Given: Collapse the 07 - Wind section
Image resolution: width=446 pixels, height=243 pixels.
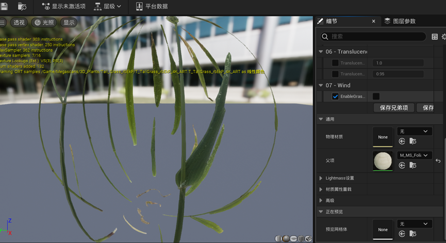Looking at the screenshot, I should 321,85.
